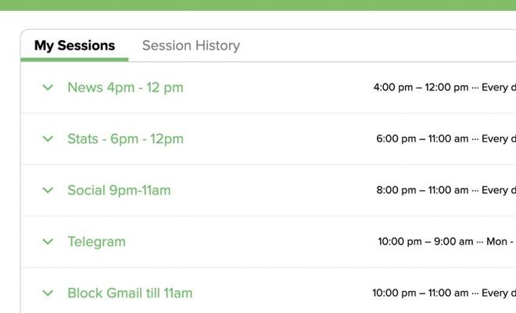Click the 4:00 pm – 12:00 pm time range
Screen dimensions: 516x313
421,88
